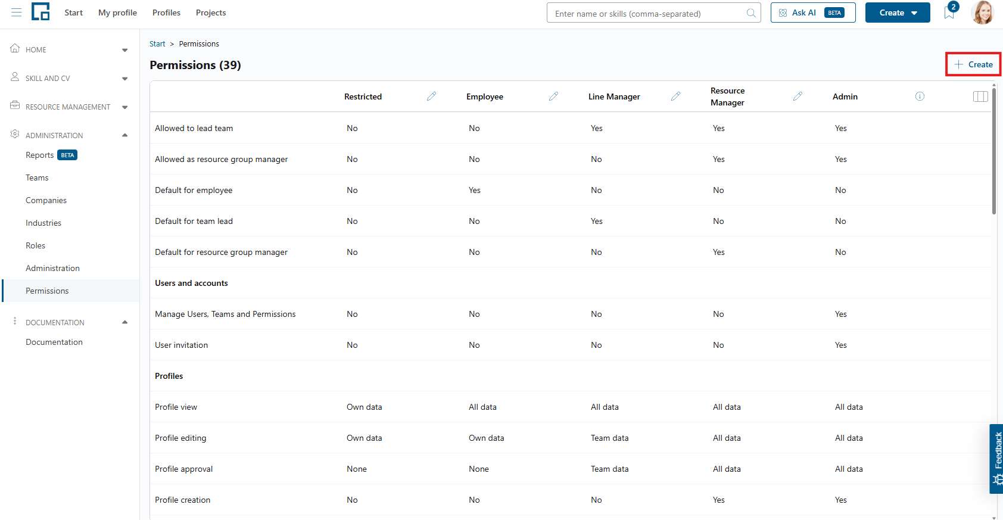Click the application logo icon
Screen dimensions: 1003x520
(41, 11)
